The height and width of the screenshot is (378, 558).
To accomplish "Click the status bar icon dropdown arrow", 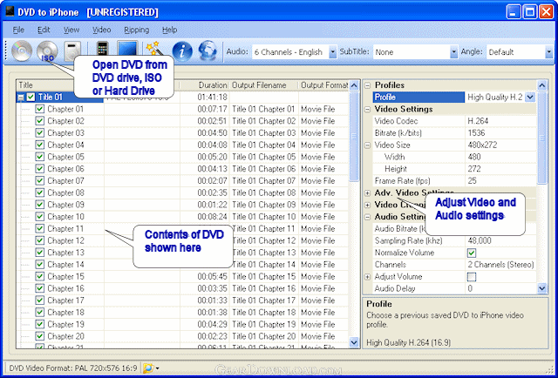I will [x=157, y=368].
